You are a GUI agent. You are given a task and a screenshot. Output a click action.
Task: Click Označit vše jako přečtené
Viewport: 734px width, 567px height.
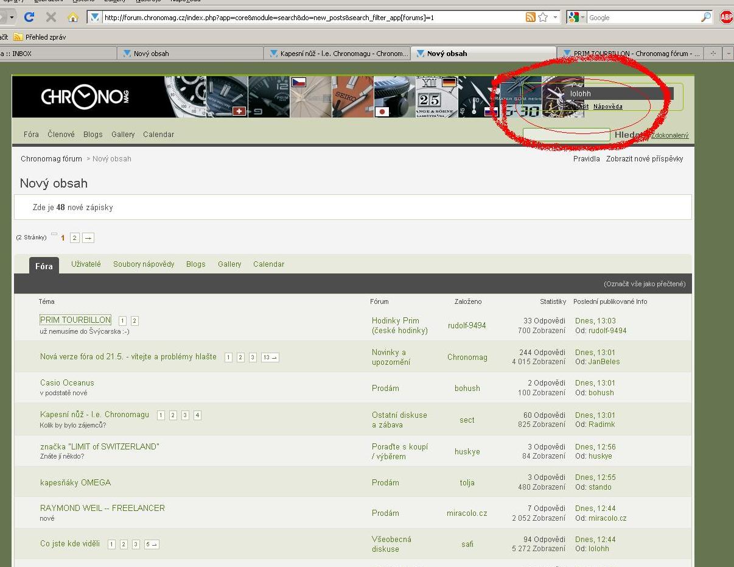coord(645,284)
